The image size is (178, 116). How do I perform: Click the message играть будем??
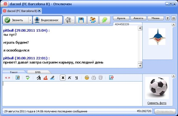[x=16, y=43]
